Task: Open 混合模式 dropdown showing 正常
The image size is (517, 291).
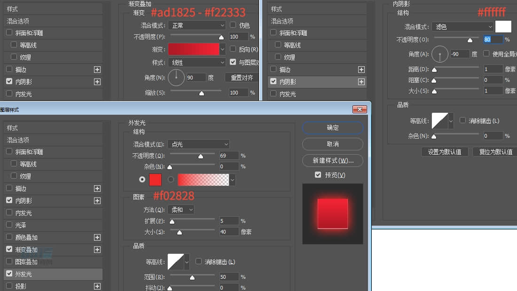Action: coord(197,25)
